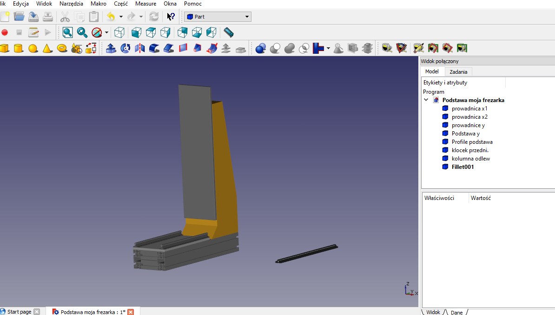The image size is (555, 315).
Task: Activate the ruler measure distance icon
Action: [229, 32]
